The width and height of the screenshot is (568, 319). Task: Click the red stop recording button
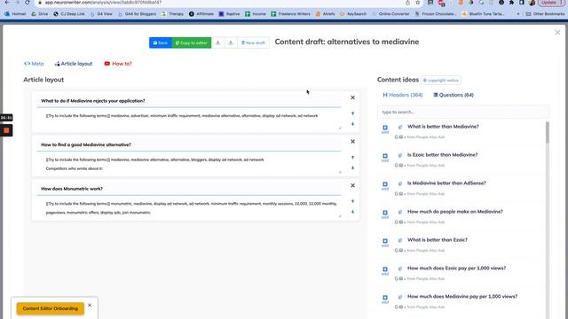(x=6, y=130)
